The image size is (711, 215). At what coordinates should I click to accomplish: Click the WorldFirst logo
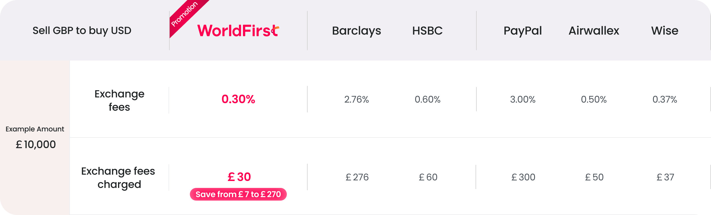tap(238, 31)
